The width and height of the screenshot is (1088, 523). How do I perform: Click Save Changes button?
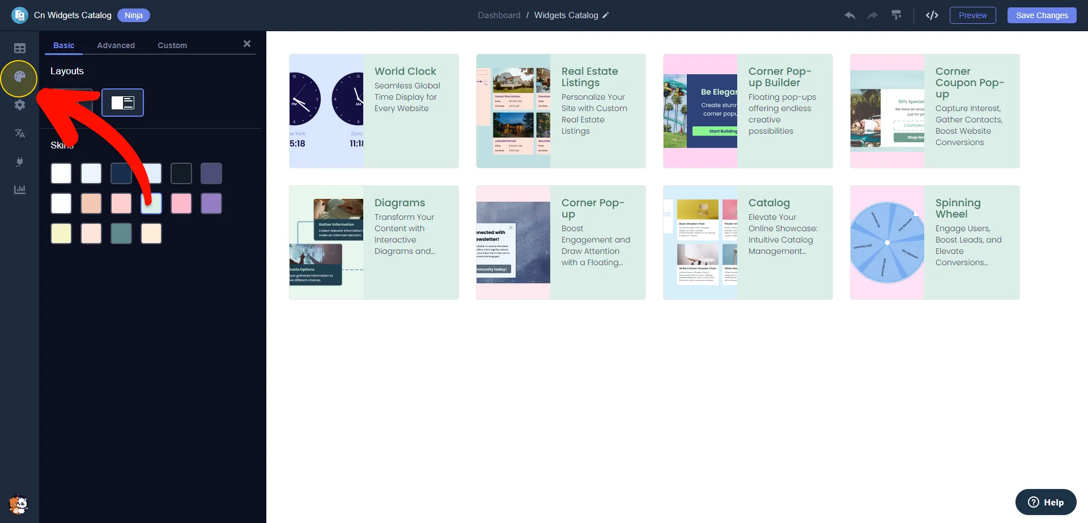pyautogui.click(x=1042, y=15)
